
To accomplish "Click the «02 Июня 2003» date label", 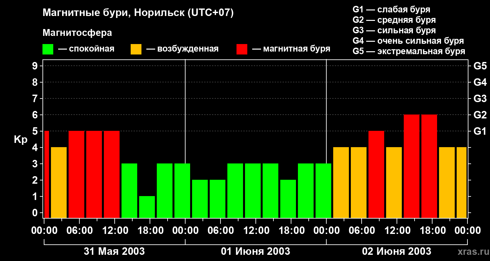I will (x=397, y=252).
